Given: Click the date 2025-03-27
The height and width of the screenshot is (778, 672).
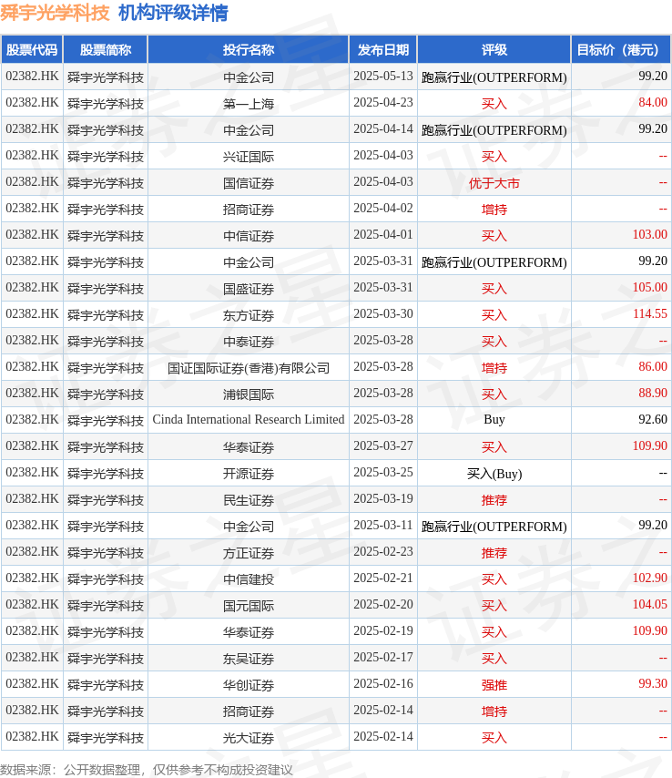Looking at the screenshot, I should [383, 446].
